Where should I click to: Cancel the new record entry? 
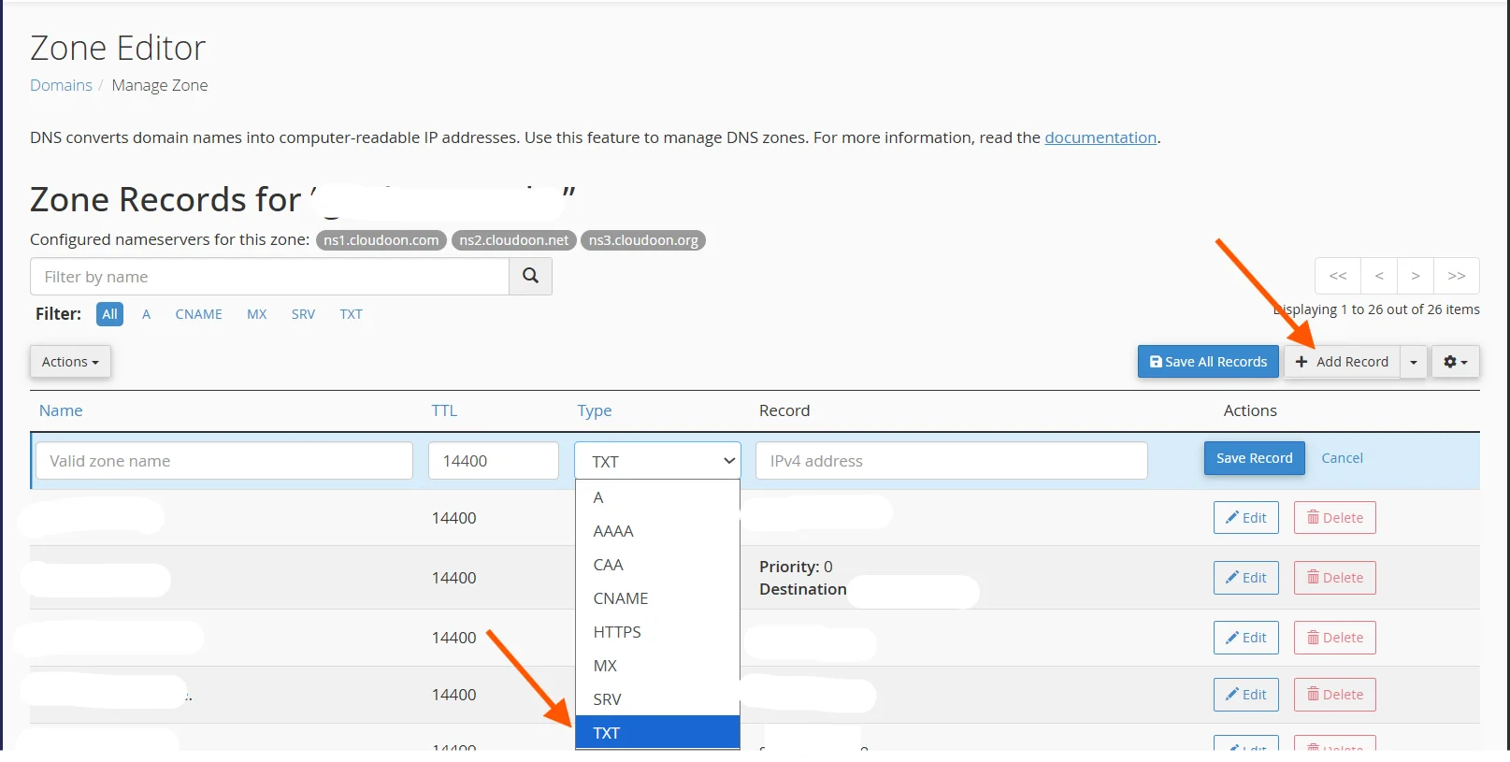pyautogui.click(x=1342, y=458)
